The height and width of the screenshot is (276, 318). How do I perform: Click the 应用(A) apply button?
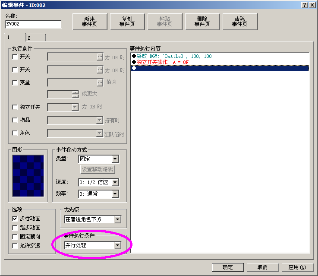tap(298, 267)
